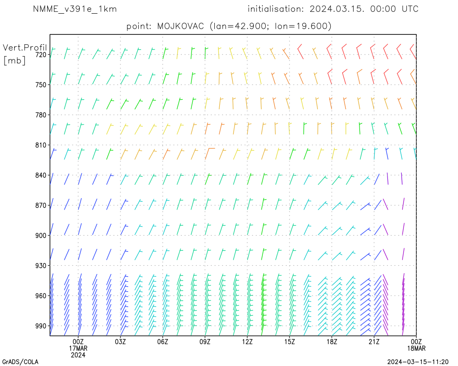Click the 06Z time axis label
This screenshot has height=366, width=458.
pos(163,341)
